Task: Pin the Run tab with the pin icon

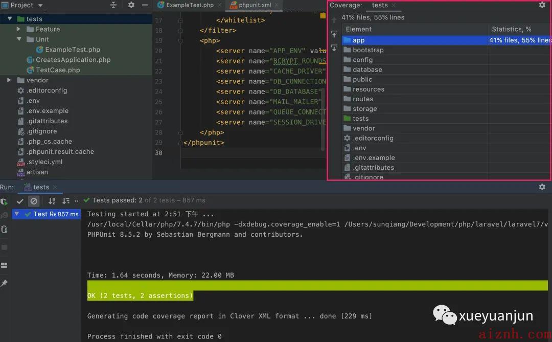Action: 4,283
